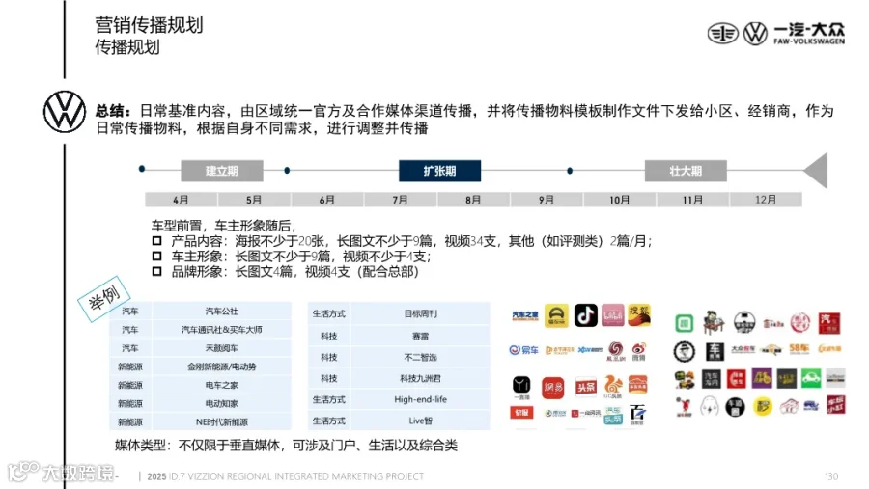Click the NE时代新能源 cell
The height and width of the screenshot is (489, 869).
click(222, 422)
